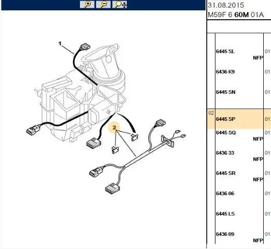Image resolution: width=271 pixels, height=249 pixels.
Task: Click the NFP label under 6445 SL
Action: [258, 58]
